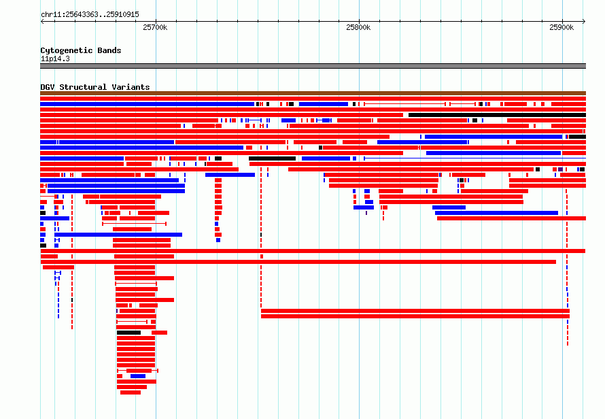Click the right arrowhead of the ruler

[584, 22]
